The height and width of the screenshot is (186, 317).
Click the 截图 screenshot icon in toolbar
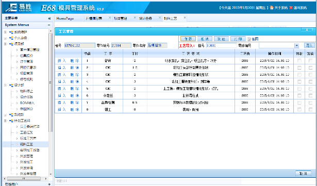pyautogui.click(x=249, y=39)
